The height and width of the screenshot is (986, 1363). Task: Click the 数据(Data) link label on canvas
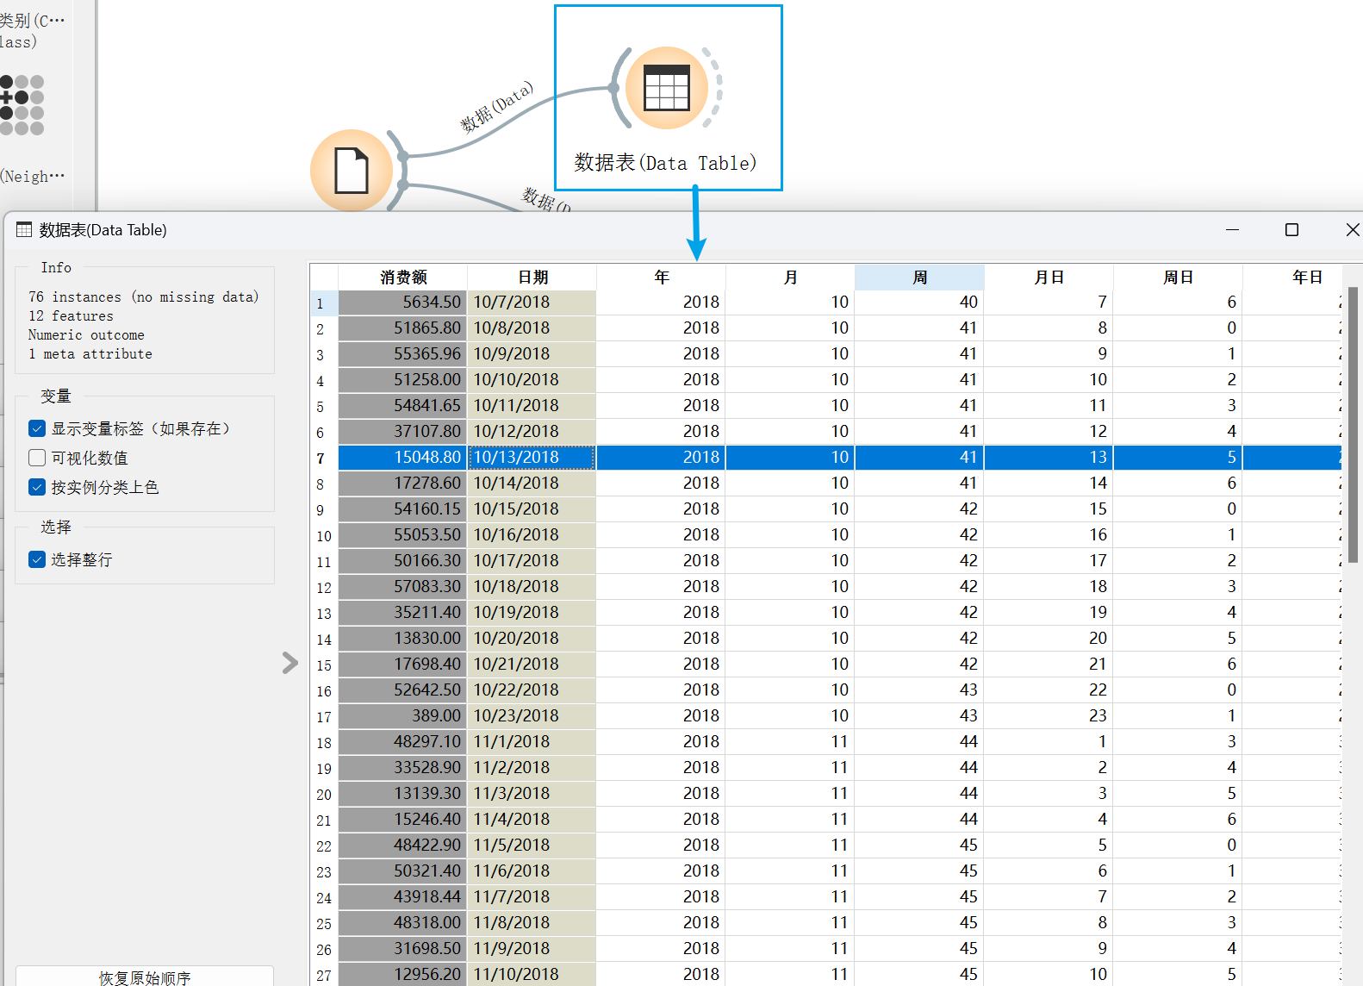pyautogui.click(x=497, y=107)
